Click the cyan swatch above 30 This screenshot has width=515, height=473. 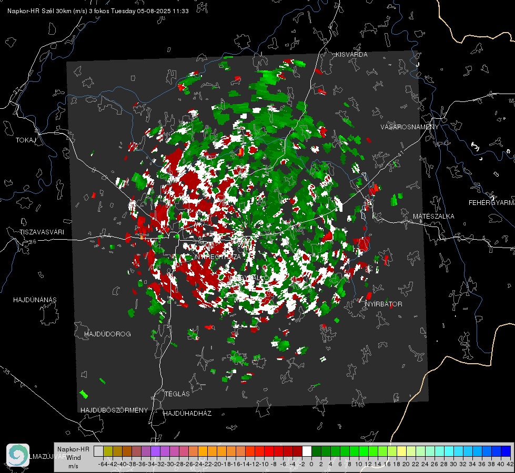tap(459, 451)
